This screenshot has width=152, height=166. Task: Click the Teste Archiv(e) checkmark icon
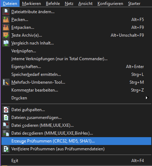(x=6, y=35)
